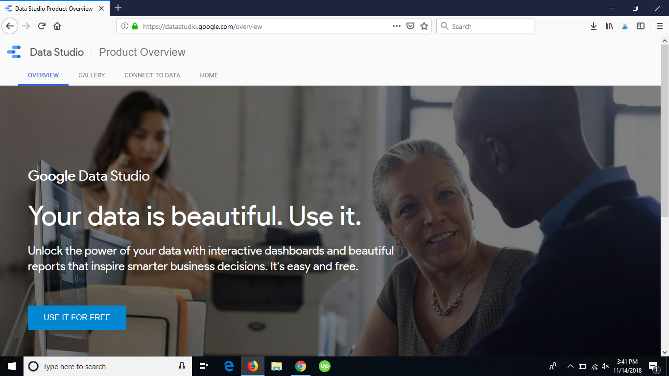This screenshot has height=376, width=669.
Task: Switch to the OVERVIEW tab
Action: click(43, 75)
